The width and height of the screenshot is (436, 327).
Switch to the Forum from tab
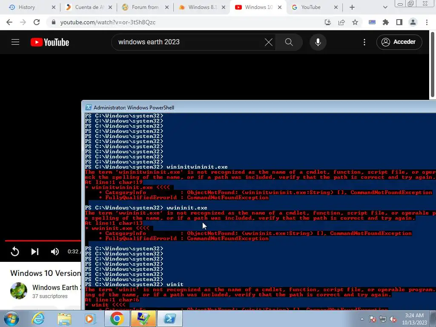click(x=145, y=7)
